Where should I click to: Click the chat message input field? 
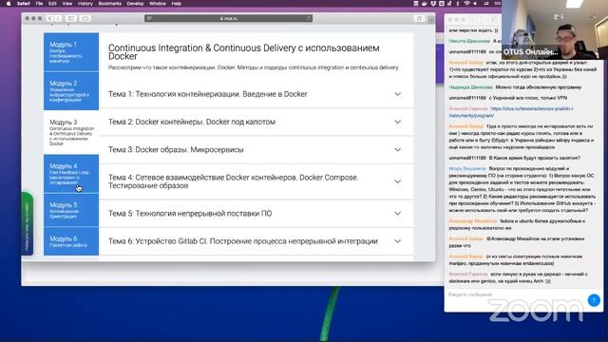pos(516,294)
